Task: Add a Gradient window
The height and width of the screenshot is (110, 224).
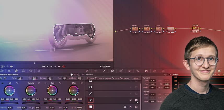Action: 125,78
